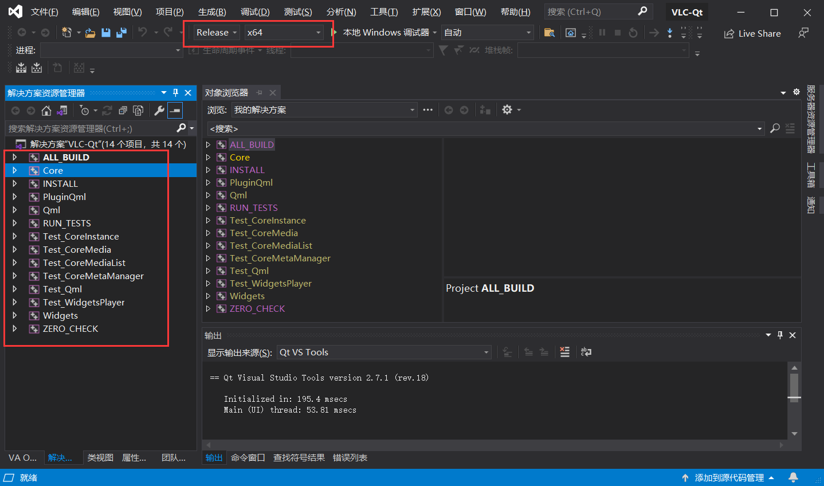Click the Clear All Output icon
The width and height of the screenshot is (824, 486).
coord(564,352)
